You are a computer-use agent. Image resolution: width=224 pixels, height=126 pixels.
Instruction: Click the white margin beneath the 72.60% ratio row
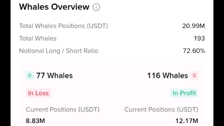tap(112, 59)
